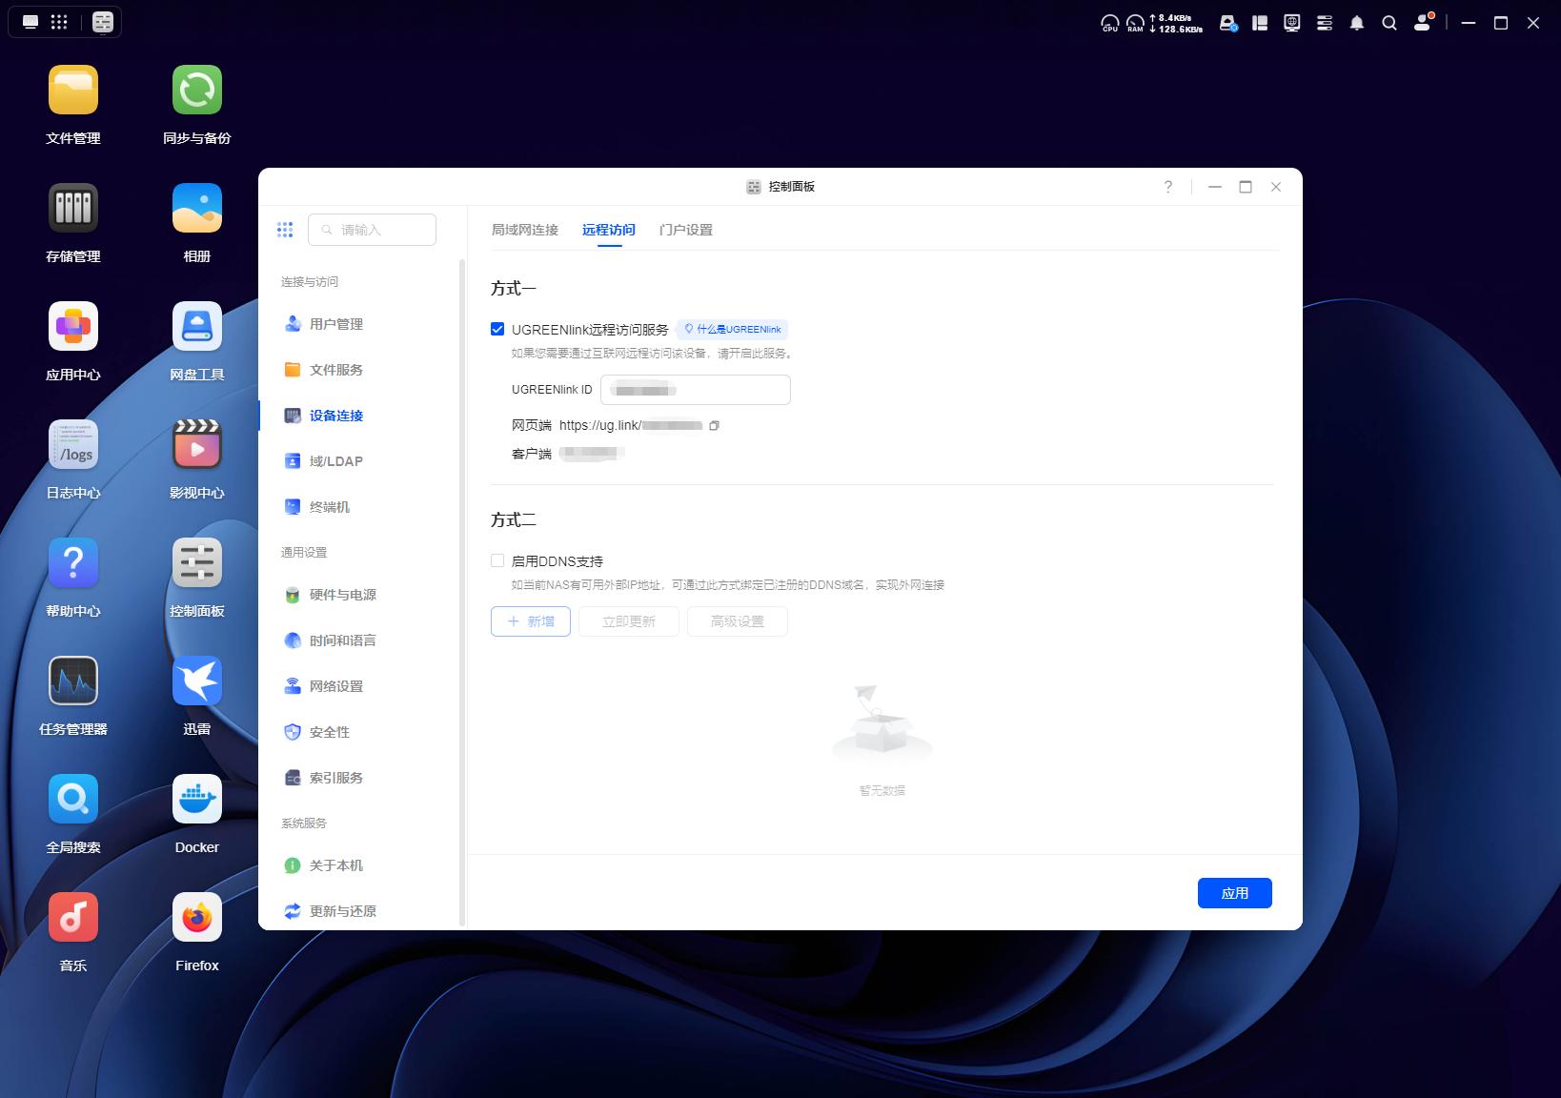View the CPU usage gauge in top bar

pos(1110,23)
